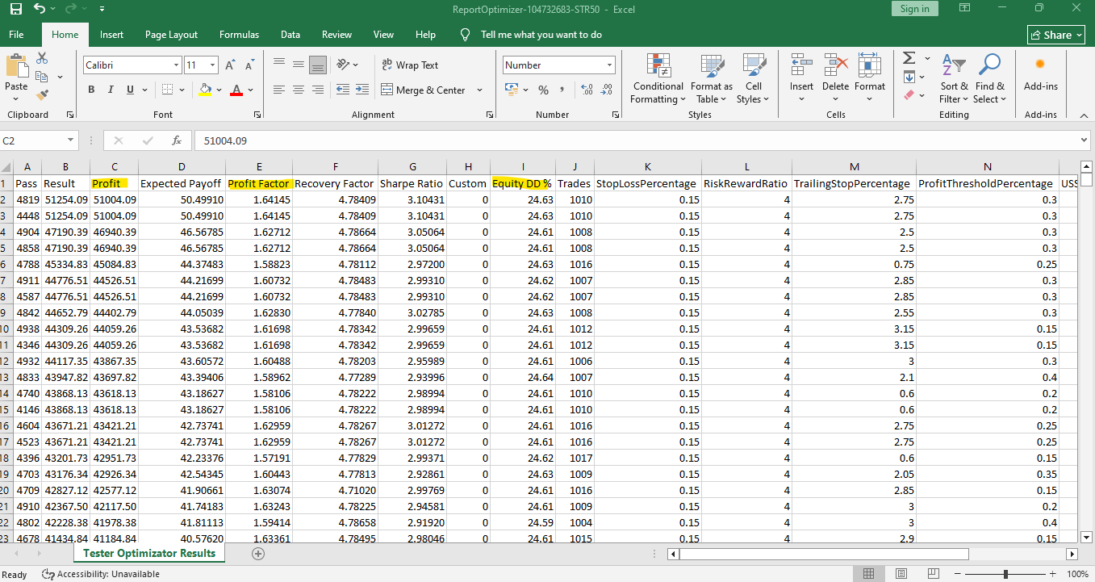Click the AutoSum sigma icon

click(x=909, y=58)
